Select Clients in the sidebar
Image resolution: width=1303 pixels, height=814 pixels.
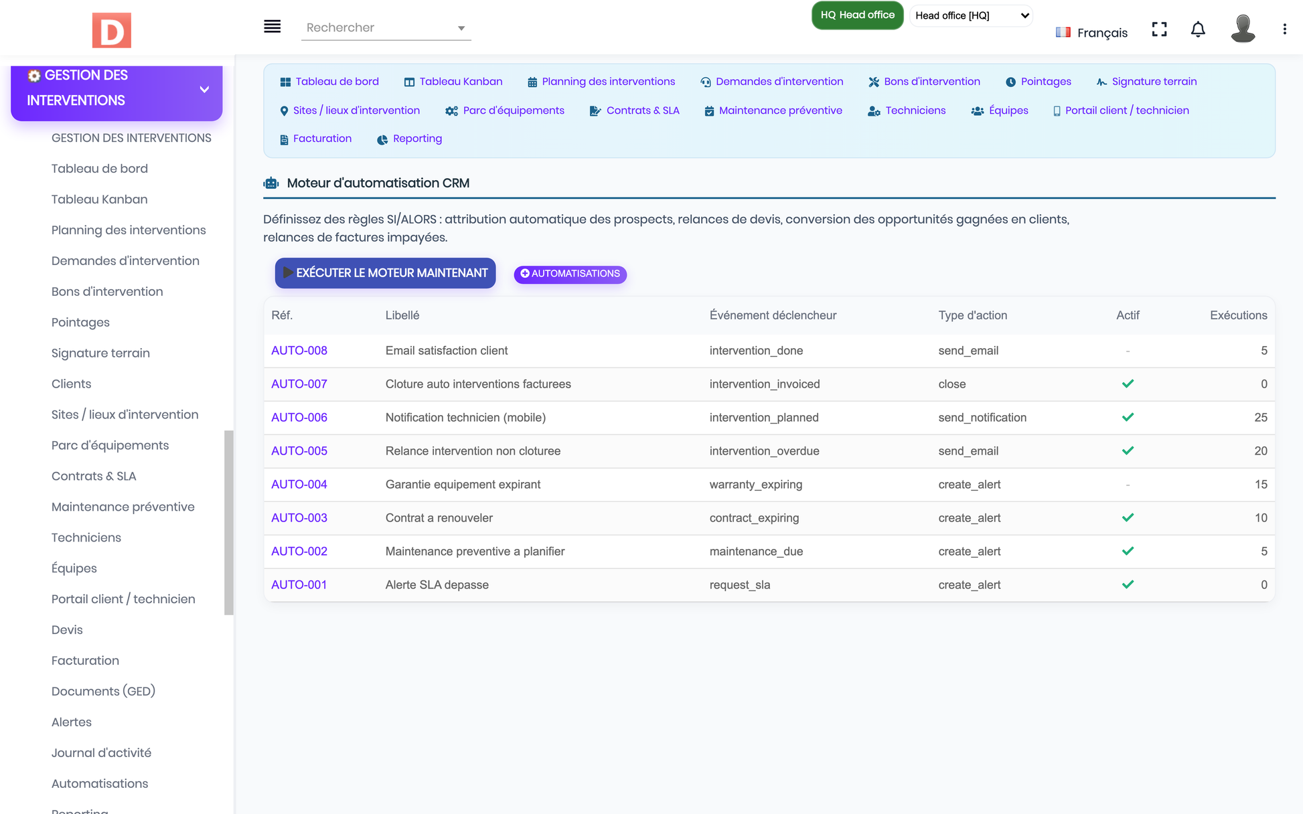pos(71,384)
